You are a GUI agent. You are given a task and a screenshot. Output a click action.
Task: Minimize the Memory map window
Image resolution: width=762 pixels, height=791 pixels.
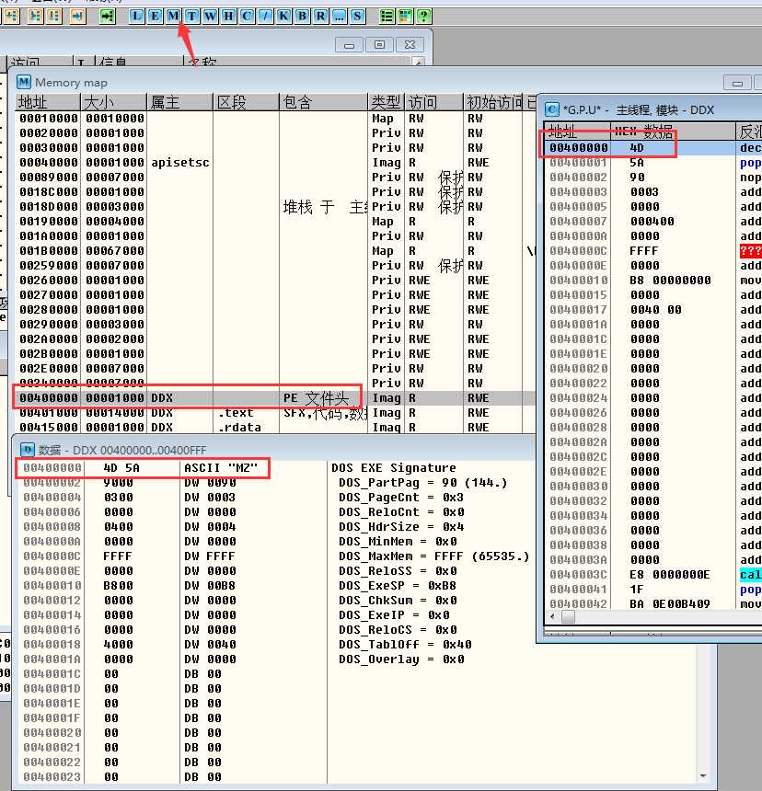(737, 83)
